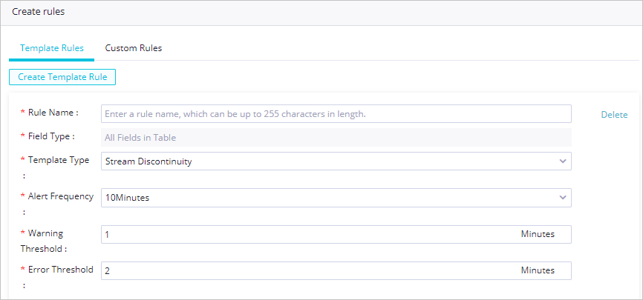Click the Template Type chevron arrow
The height and width of the screenshot is (300, 643).
[562, 161]
